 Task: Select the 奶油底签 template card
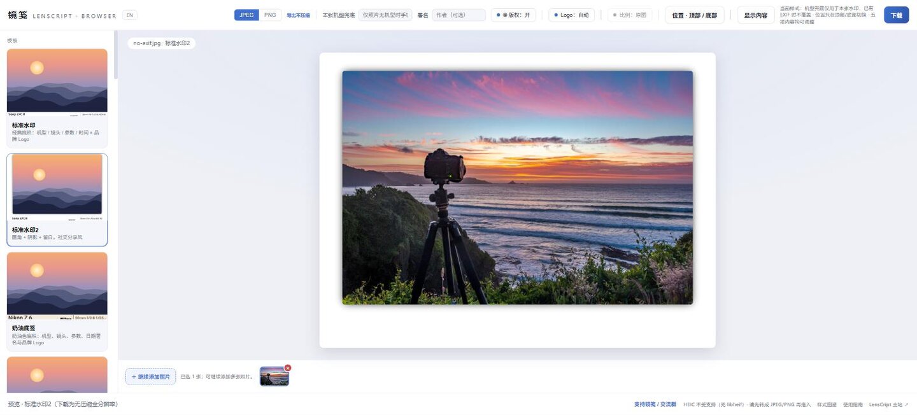[57, 302]
